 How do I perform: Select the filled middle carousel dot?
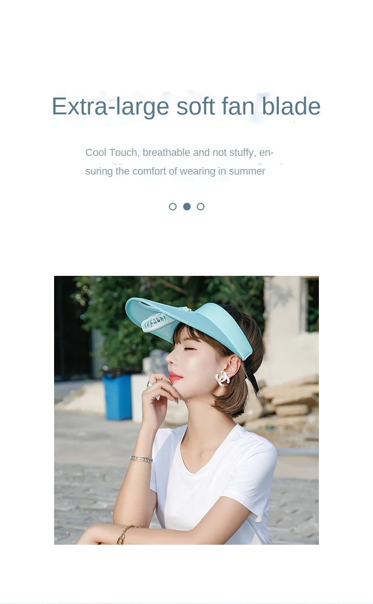[x=187, y=206]
